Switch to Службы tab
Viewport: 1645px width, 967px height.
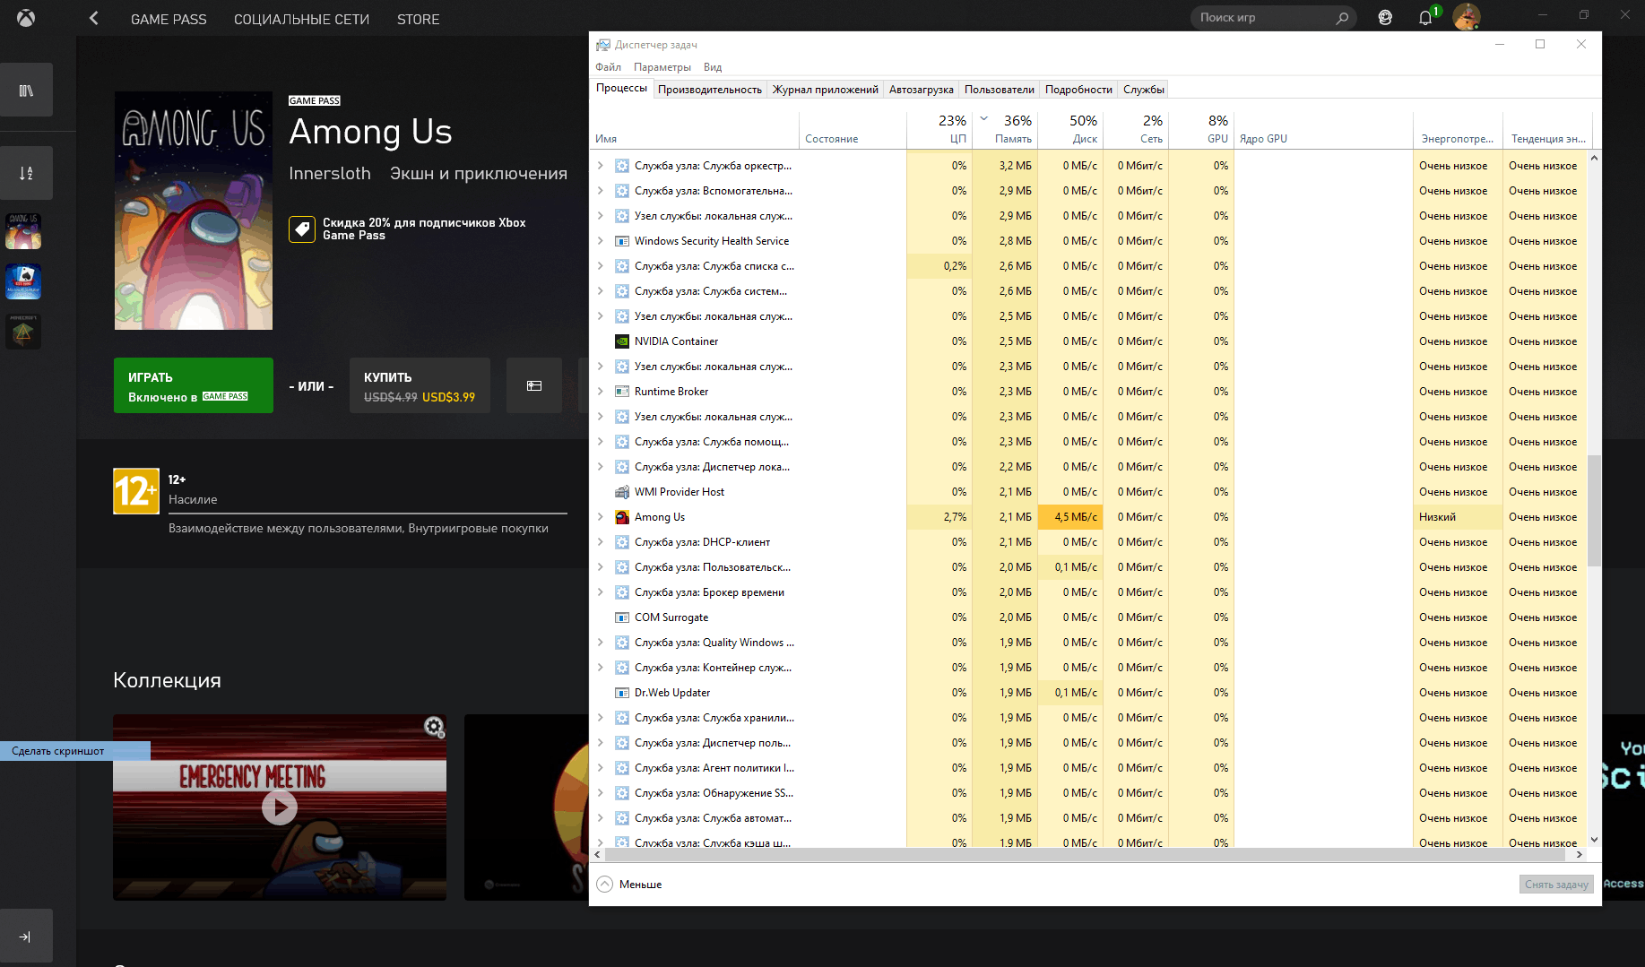[1144, 90]
